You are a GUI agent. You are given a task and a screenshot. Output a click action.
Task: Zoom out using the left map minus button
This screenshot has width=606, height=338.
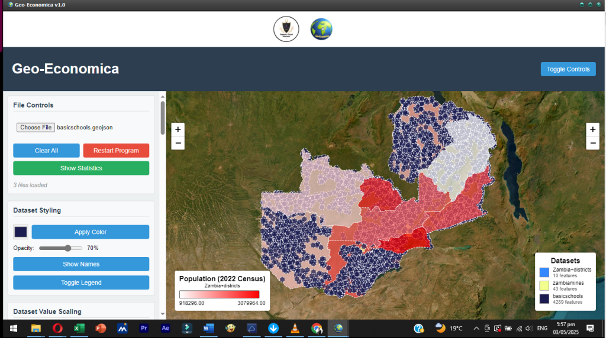coord(178,143)
